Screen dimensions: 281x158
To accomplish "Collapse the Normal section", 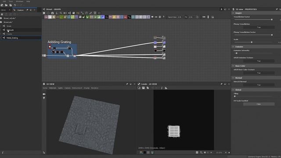I will click(233, 78).
